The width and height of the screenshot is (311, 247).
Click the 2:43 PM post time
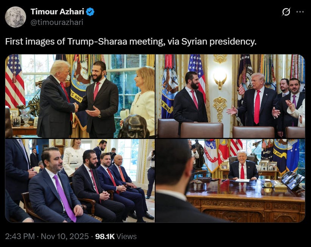[20, 236]
